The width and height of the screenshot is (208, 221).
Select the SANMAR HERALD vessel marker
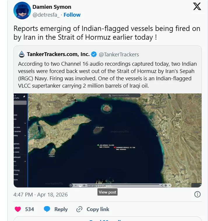(x=115, y=147)
